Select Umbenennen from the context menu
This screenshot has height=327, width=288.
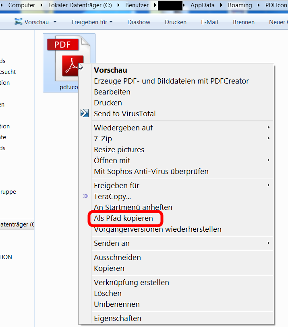(117, 304)
